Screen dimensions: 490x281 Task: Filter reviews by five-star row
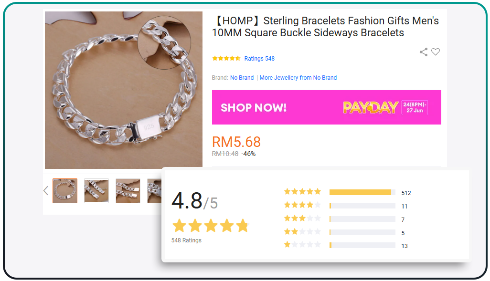[x=348, y=192]
